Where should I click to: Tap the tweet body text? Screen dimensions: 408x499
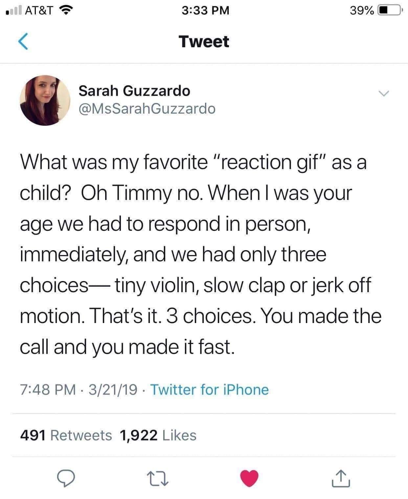coord(200,254)
